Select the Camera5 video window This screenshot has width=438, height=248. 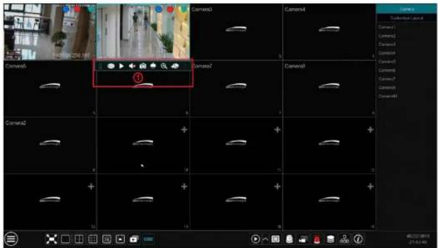tap(50, 88)
